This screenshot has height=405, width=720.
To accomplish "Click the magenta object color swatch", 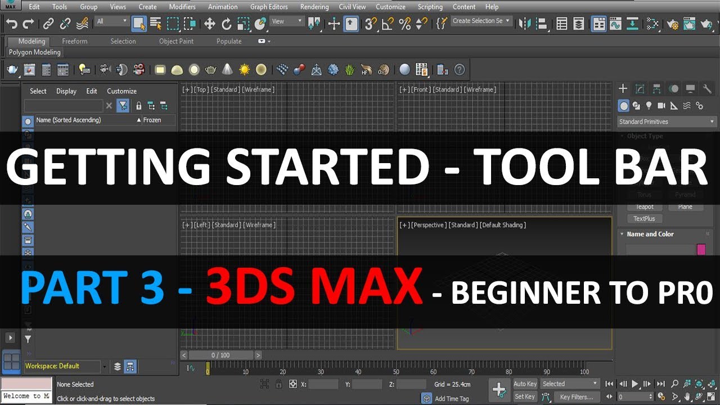I will click(701, 249).
